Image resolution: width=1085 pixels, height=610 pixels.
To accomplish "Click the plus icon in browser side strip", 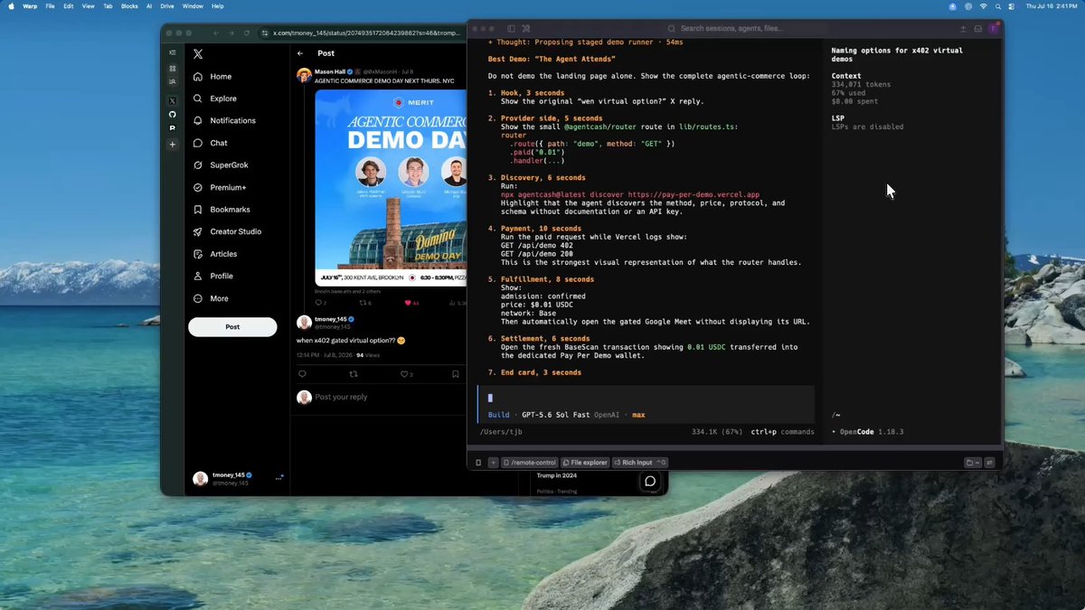I will pos(172,145).
